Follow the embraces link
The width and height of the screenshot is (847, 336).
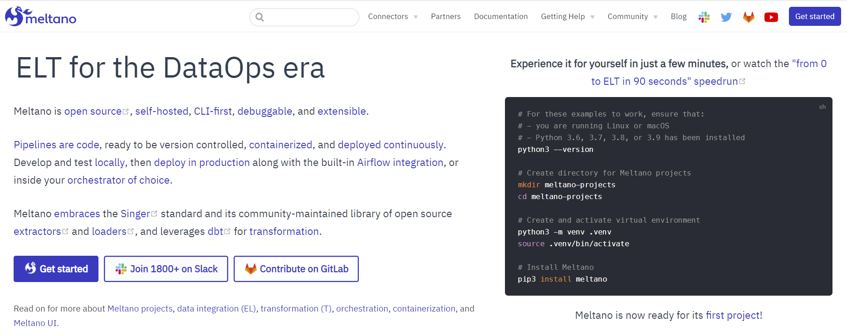[x=77, y=214]
